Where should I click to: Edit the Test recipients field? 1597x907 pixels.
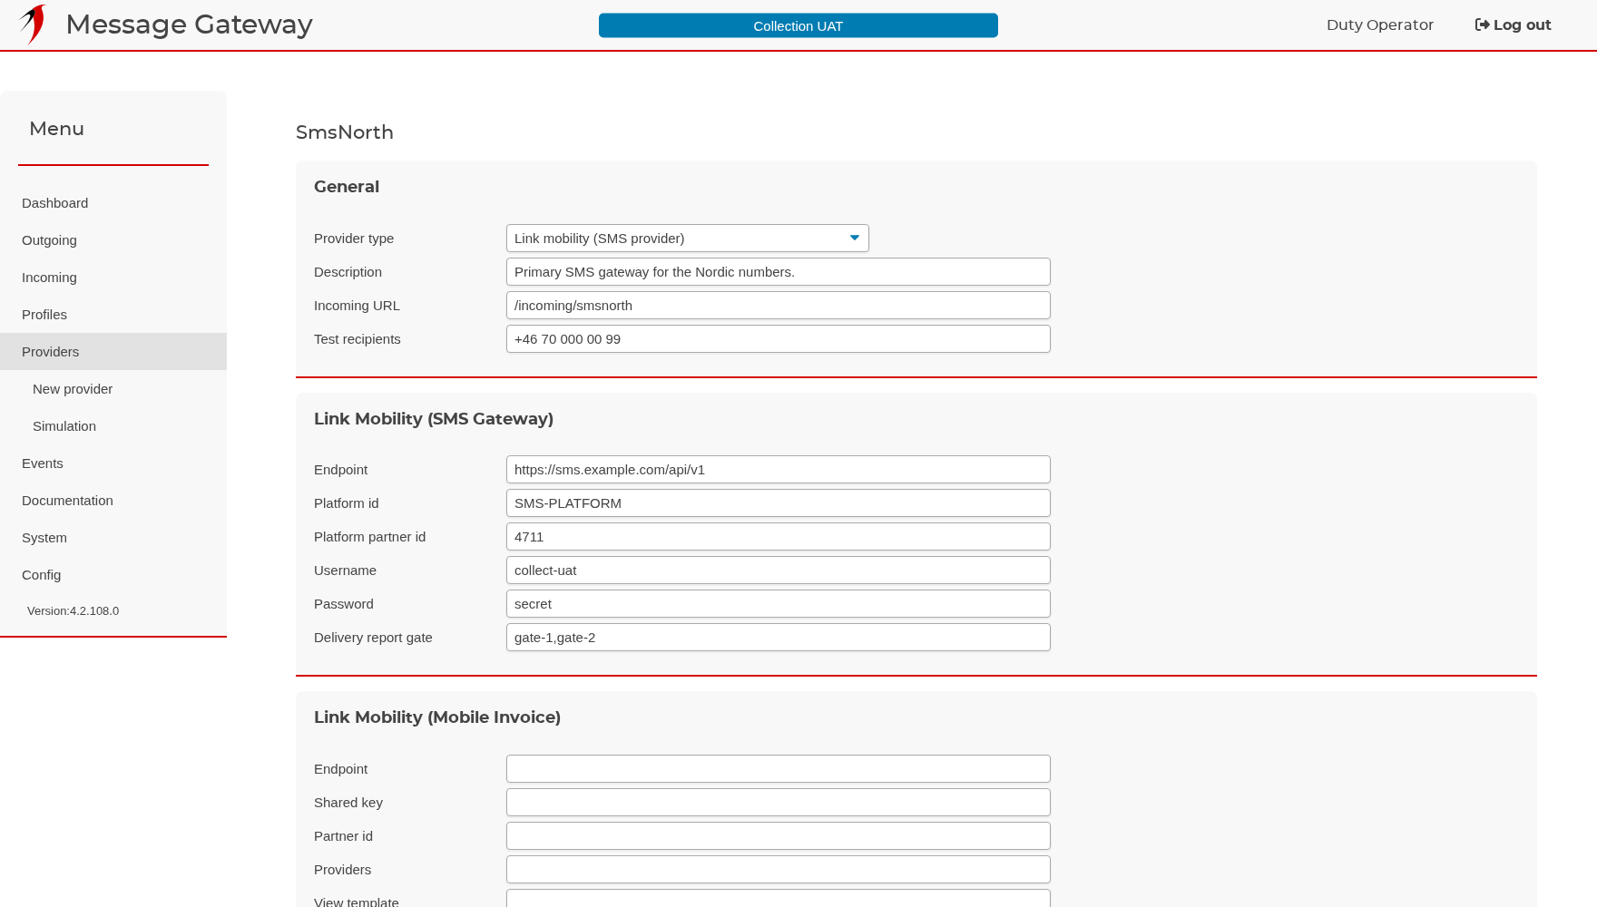tap(779, 339)
